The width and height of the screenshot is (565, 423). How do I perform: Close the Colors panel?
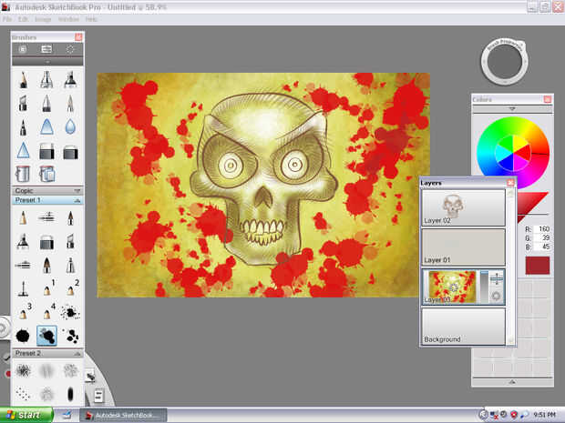[x=548, y=99]
